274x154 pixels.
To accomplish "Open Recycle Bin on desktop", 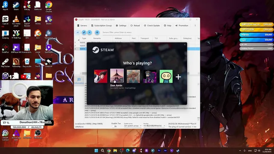I will tap(27, 63).
